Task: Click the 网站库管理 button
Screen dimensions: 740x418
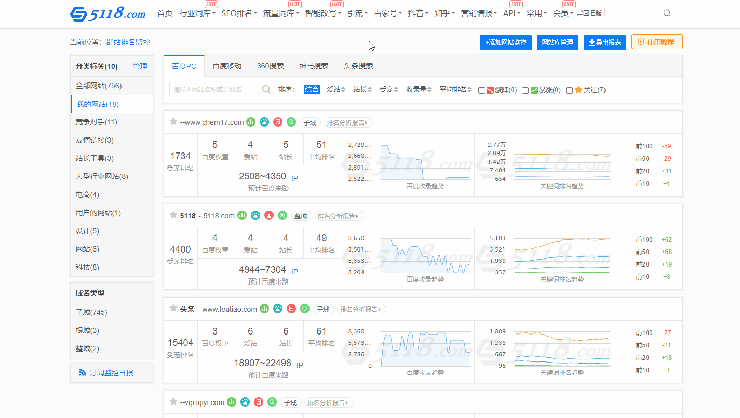Action: pos(557,43)
